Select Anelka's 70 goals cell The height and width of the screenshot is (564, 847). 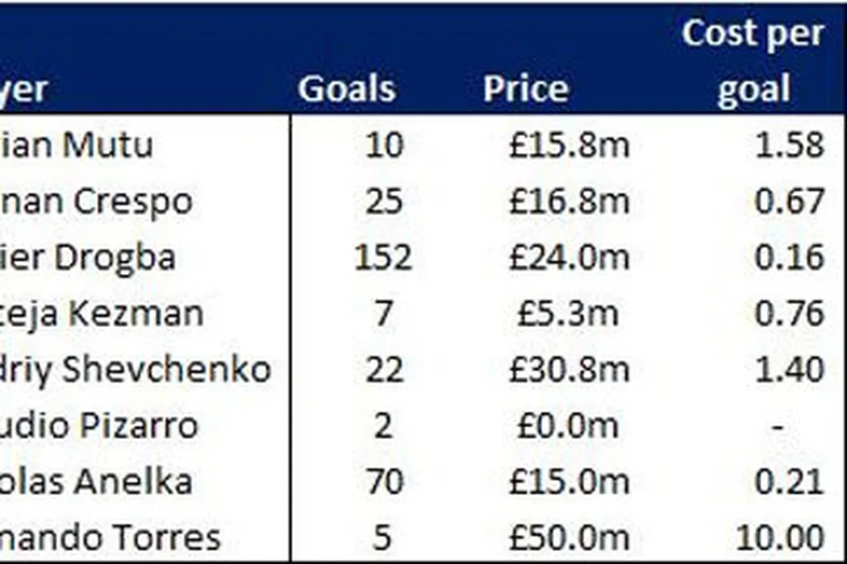click(x=382, y=482)
